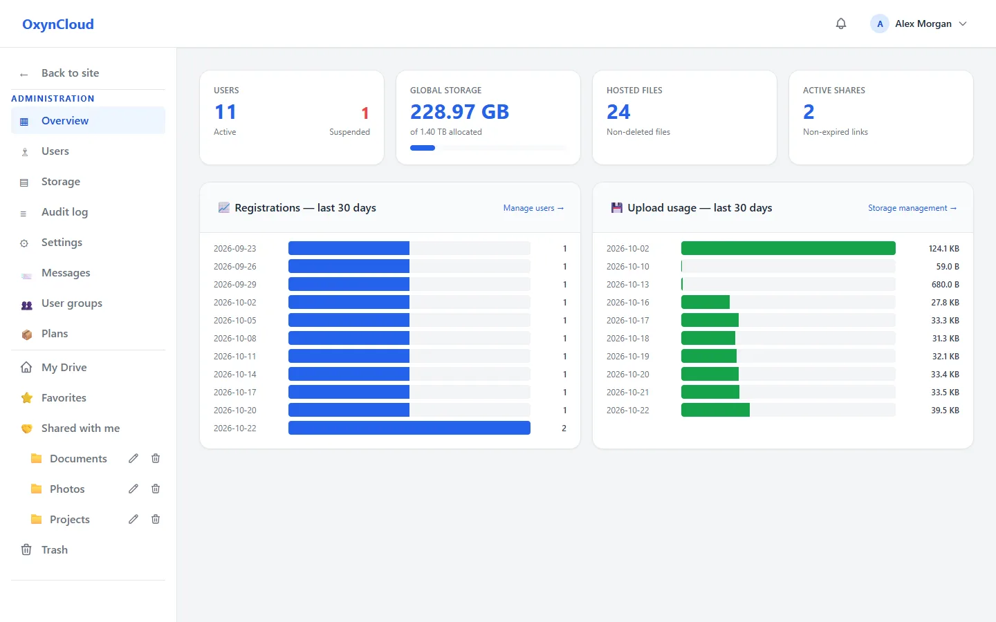Follow the Manage users link
996x622 pixels.
click(x=533, y=208)
